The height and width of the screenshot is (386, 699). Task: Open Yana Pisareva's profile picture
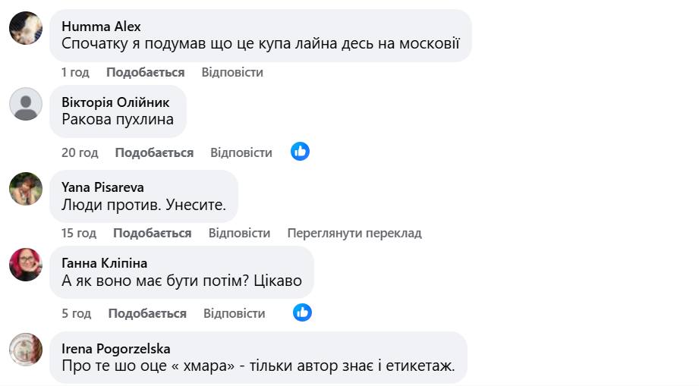pos(26,189)
